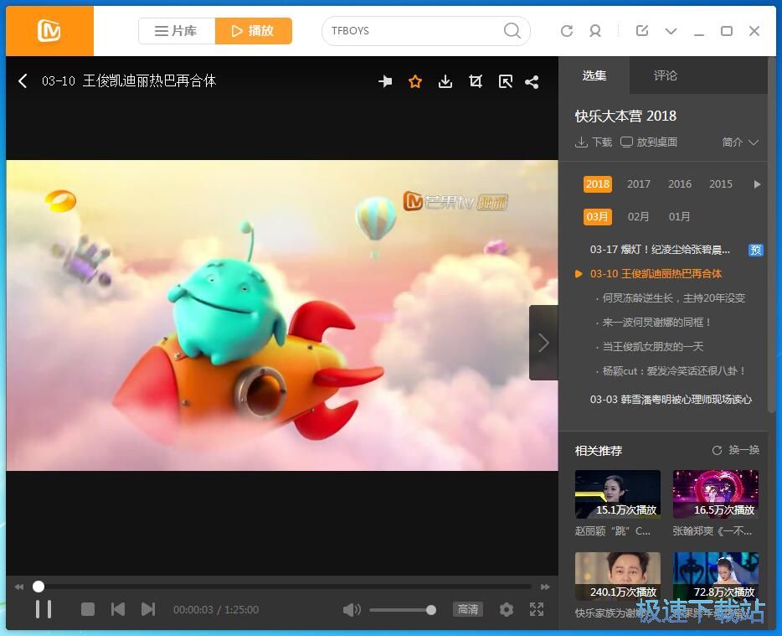782x636 pixels.
Task: Show more years with the arrow
Action: [x=757, y=184]
